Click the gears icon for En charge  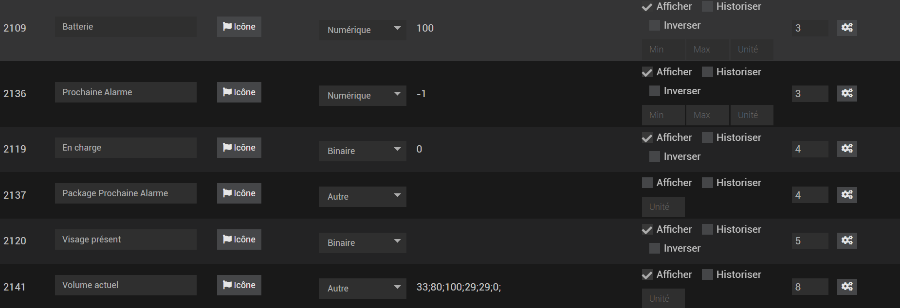click(x=847, y=149)
